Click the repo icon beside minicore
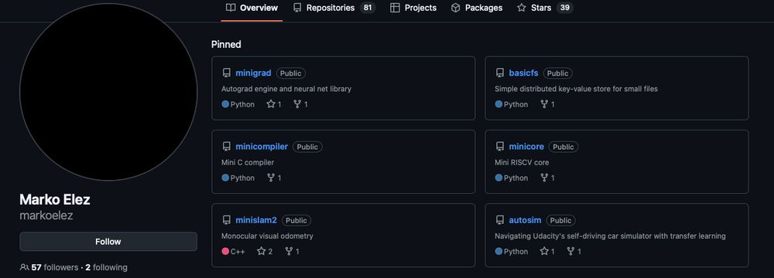 coord(500,147)
